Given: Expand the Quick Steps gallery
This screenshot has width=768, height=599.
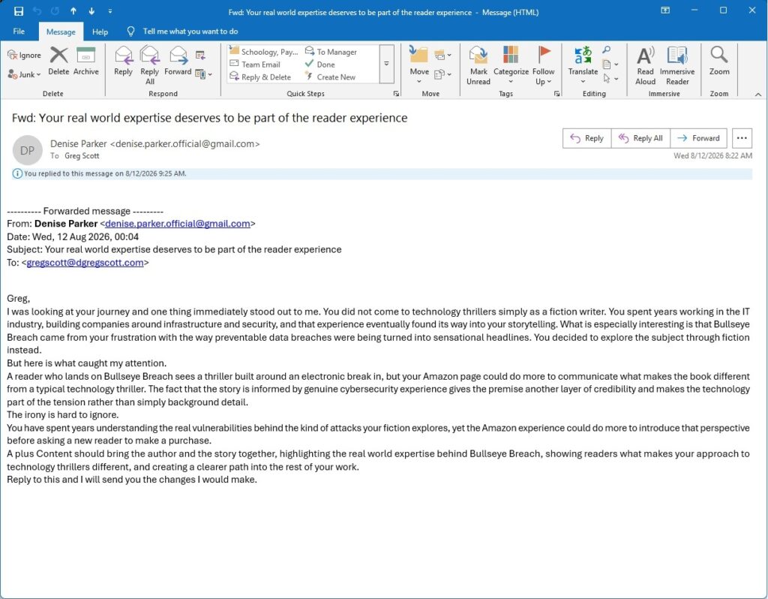Looking at the screenshot, I should tap(386, 64).
